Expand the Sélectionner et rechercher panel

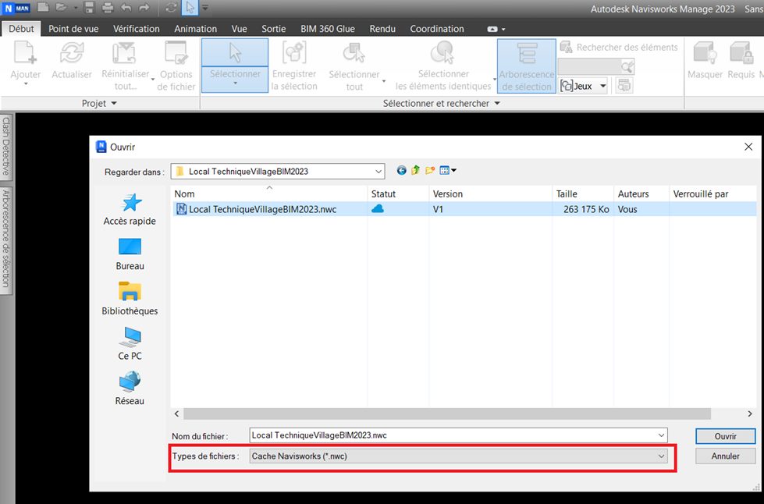[x=442, y=103]
